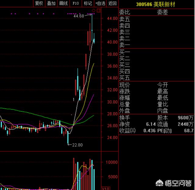
Task: Select the 买五 order row
Action: tap(157, 78)
